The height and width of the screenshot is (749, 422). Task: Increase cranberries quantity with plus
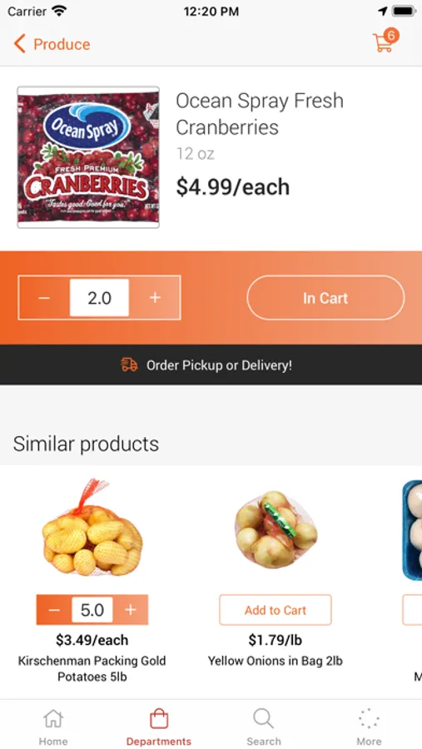[x=155, y=298]
